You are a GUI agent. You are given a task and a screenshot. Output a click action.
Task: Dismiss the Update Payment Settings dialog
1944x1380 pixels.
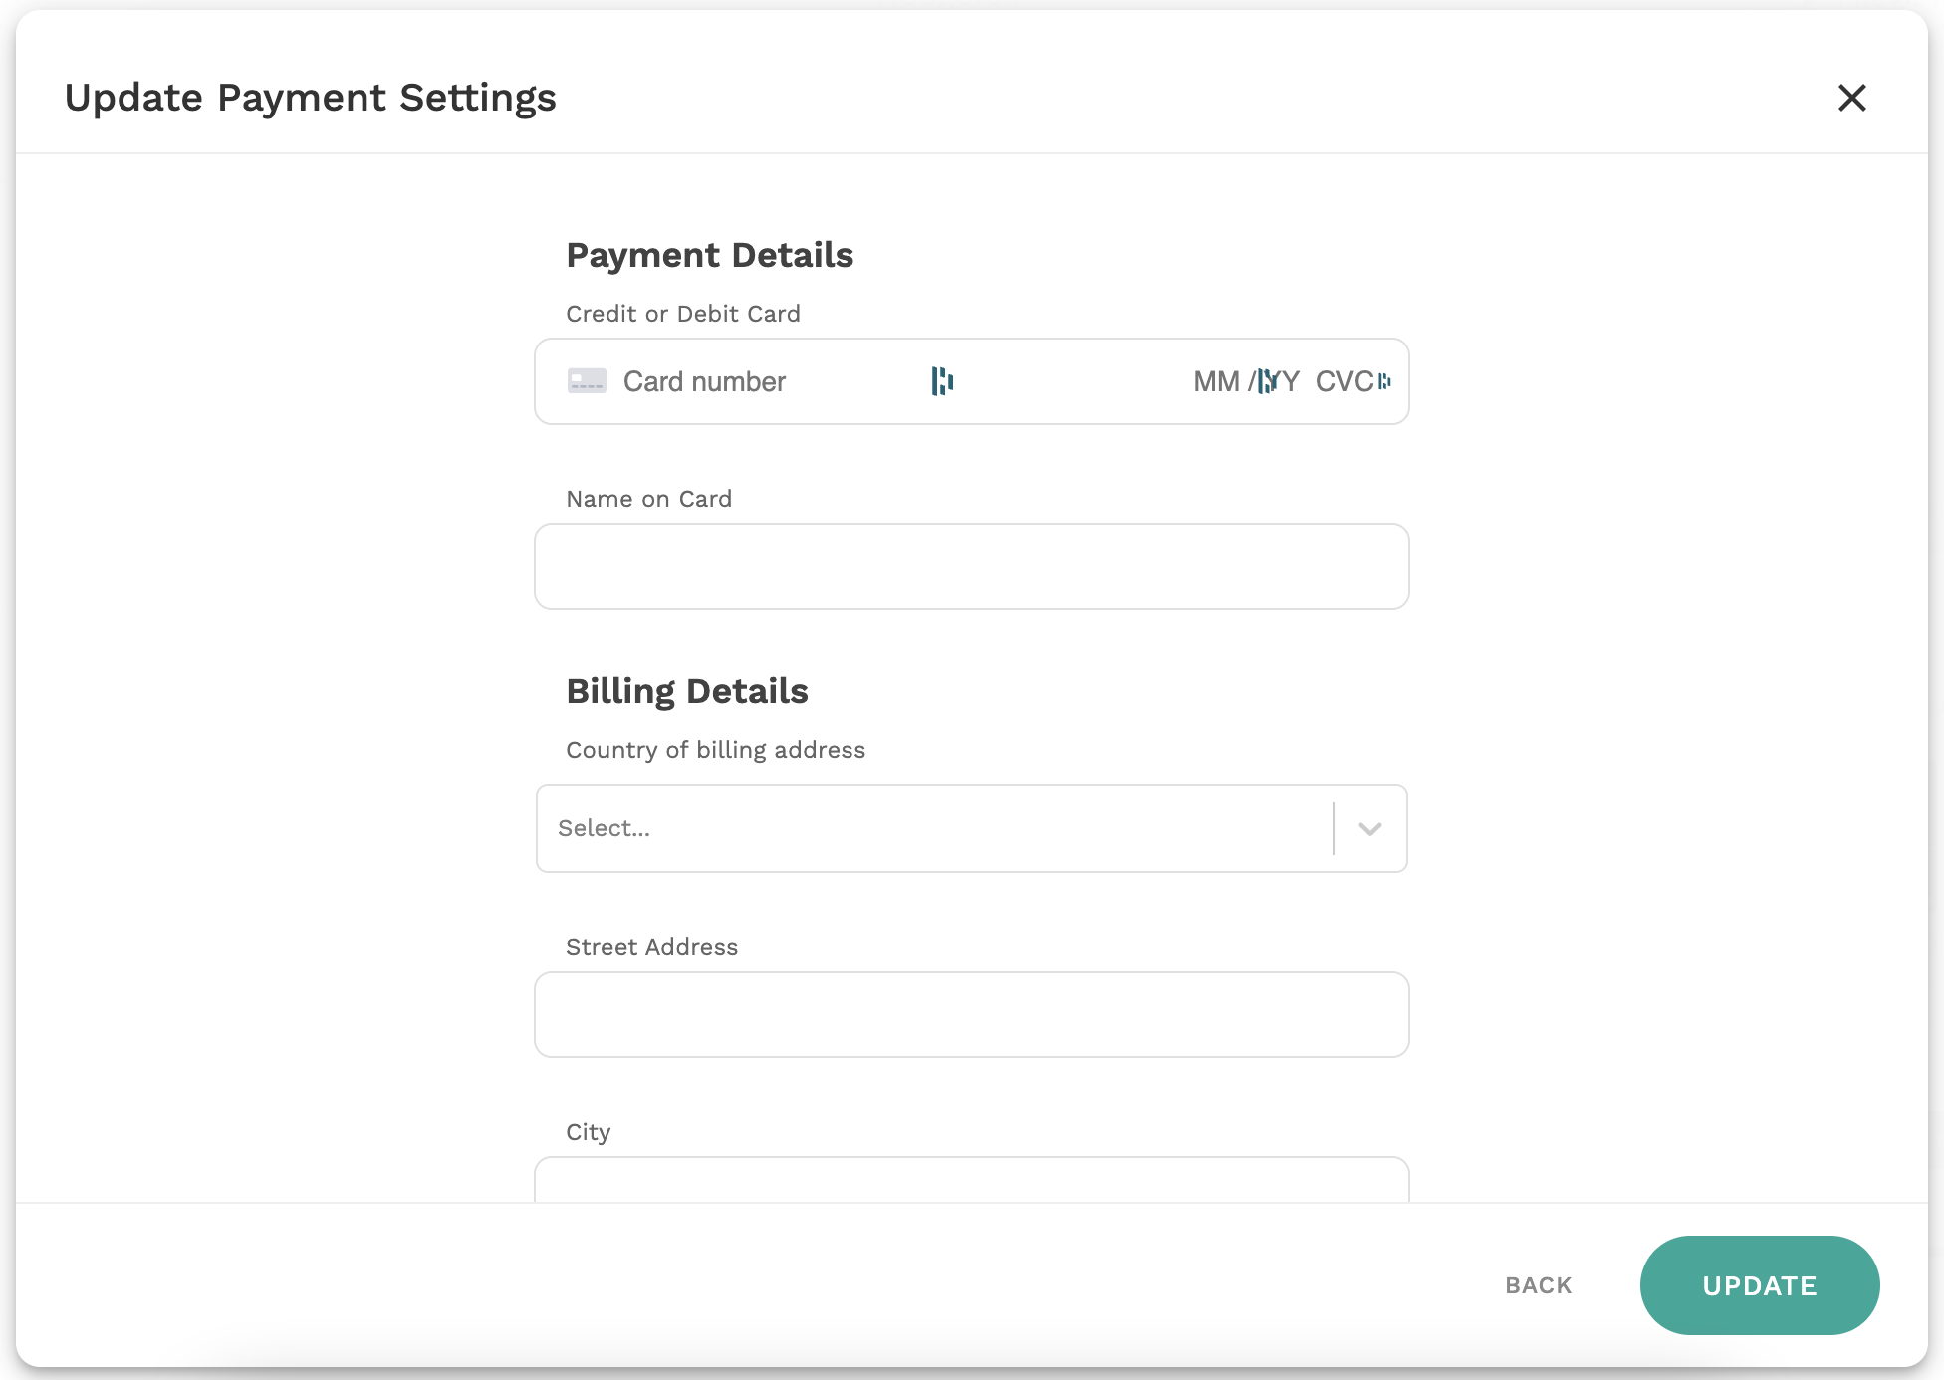click(x=1851, y=98)
